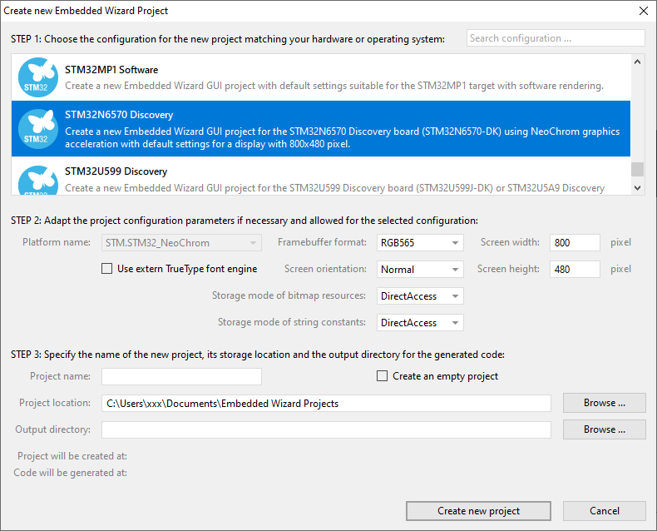Viewport: 657px width, 531px height.
Task: Click the Project name input field
Action: [181, 376]
